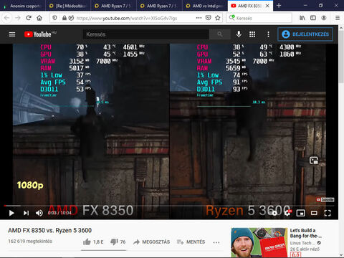Open YouTube settings three-dot menu

point(268,34)
